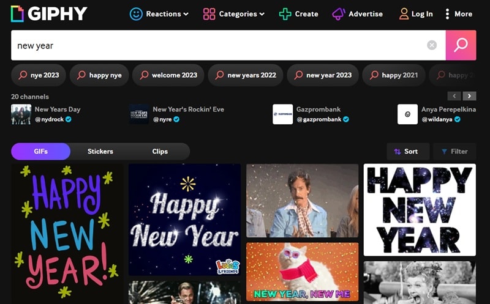Click the Sort arrows icon
The width and height of the screenshot is (490, 304).
(x=397, y=151)
